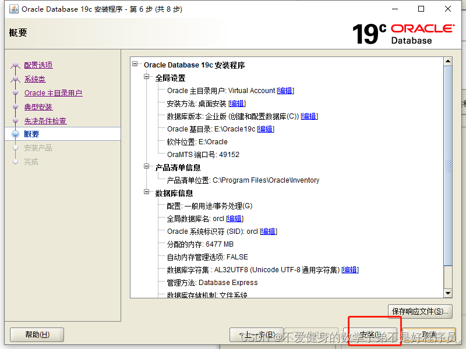Image resolution: width=466 pixels, height=349 pixels.
Task: Open the 先决条件检查 step
Action: [45, 121]
